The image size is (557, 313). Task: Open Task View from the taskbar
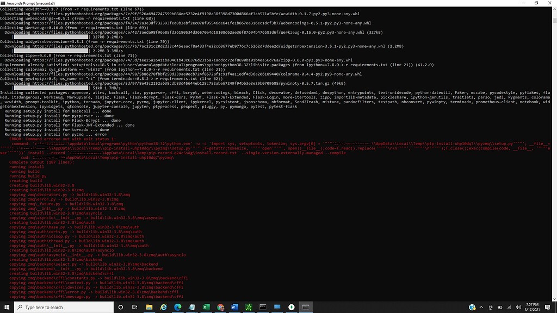pos(134,306)
